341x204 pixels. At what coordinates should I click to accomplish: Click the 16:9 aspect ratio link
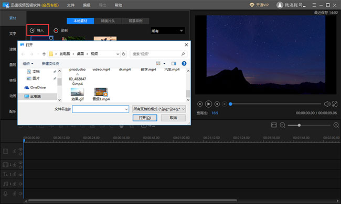215,113
